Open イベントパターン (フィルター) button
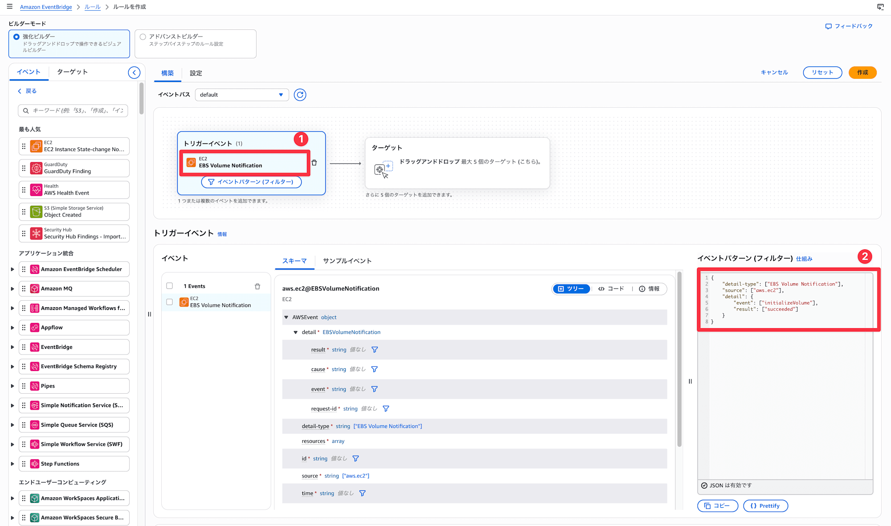Viewport: 891px width, 526px height. click(x=251, y=182)
